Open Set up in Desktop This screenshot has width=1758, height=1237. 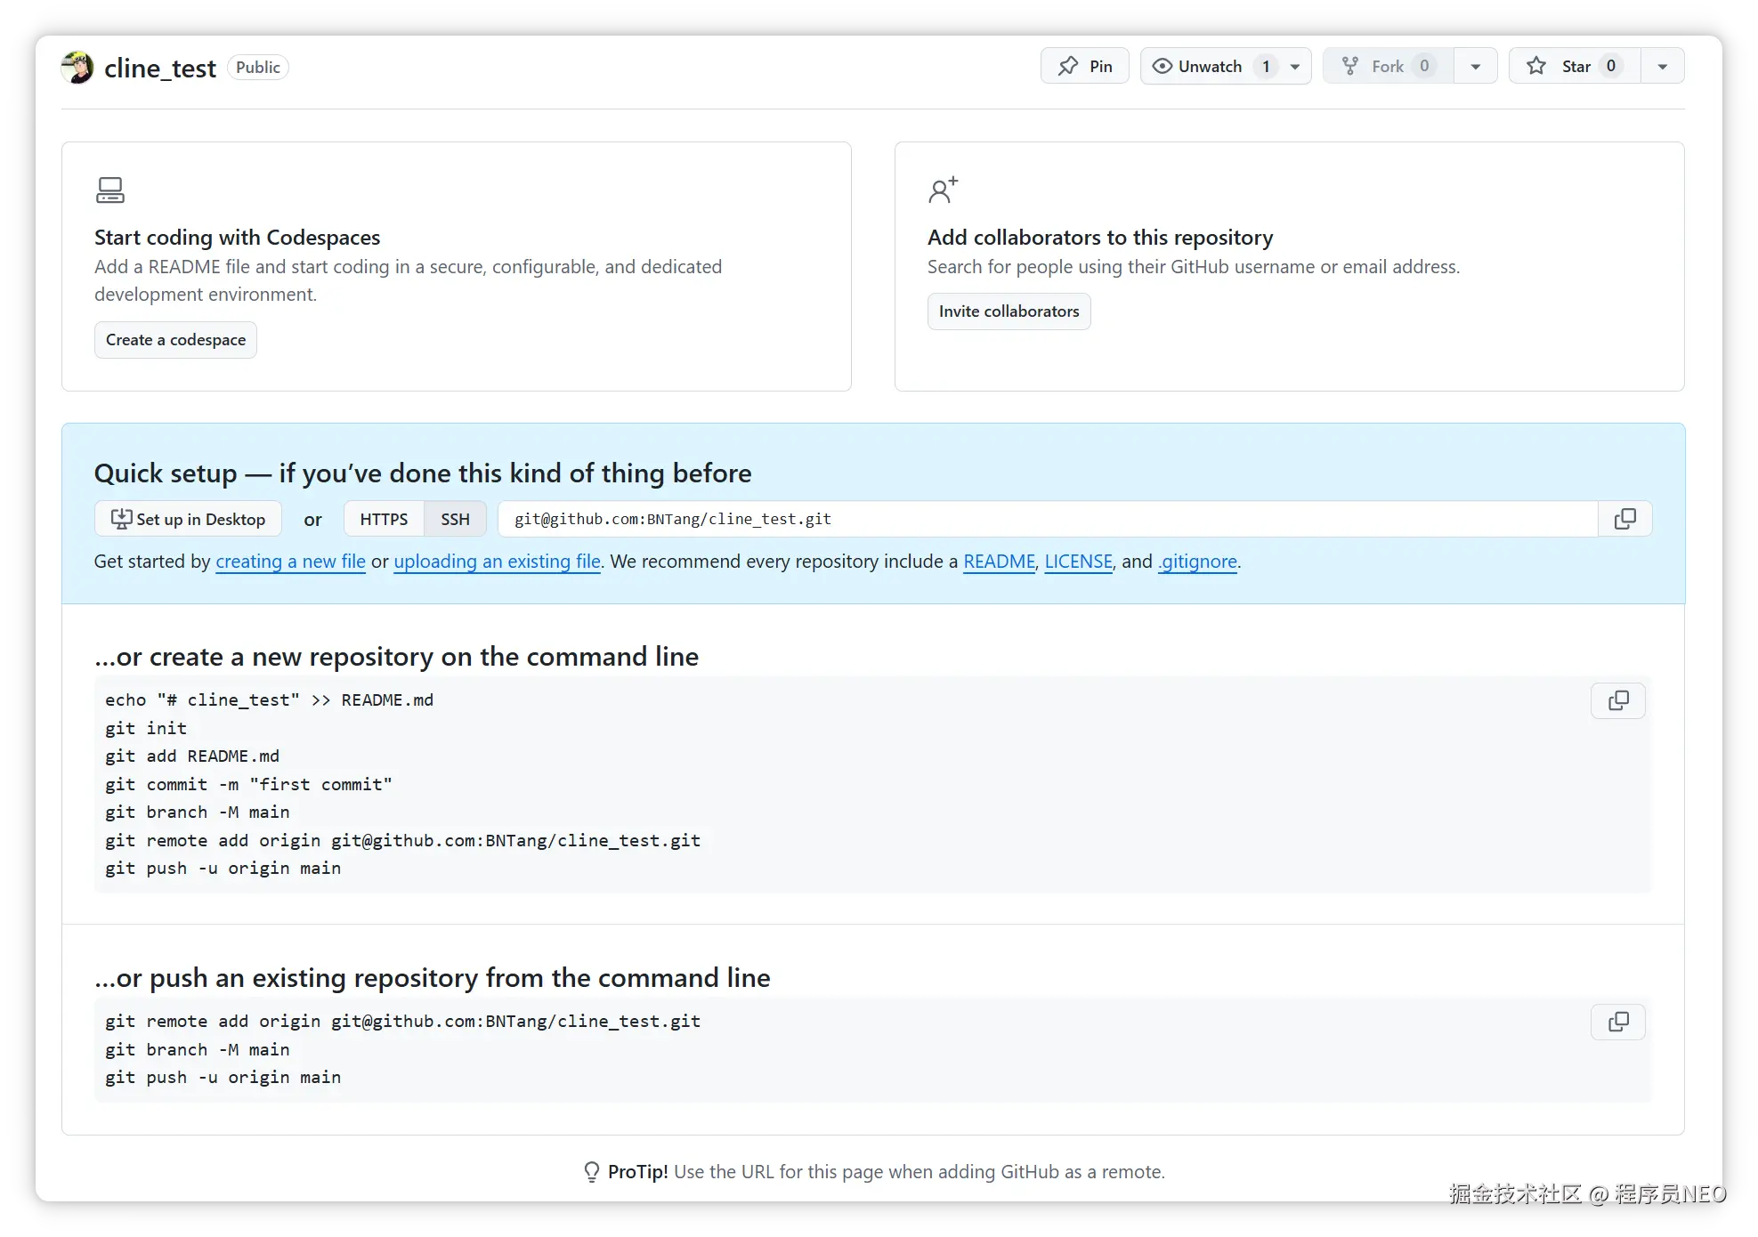(x=188, y=519)
